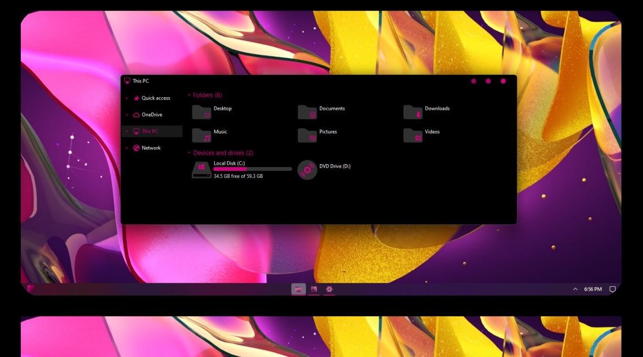Minimize the This PC window
This screenshot has height=357, width=643.
474,81
